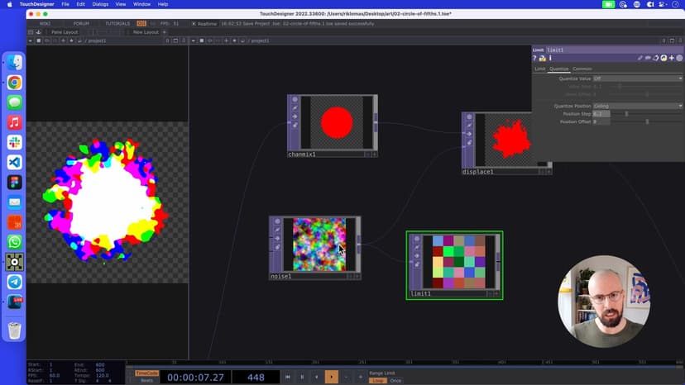Click the operator info 'i' icon
Screen dimensions: 685x385
550,59
